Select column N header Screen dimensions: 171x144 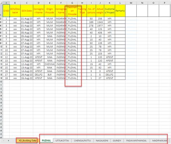coord(142,3)
